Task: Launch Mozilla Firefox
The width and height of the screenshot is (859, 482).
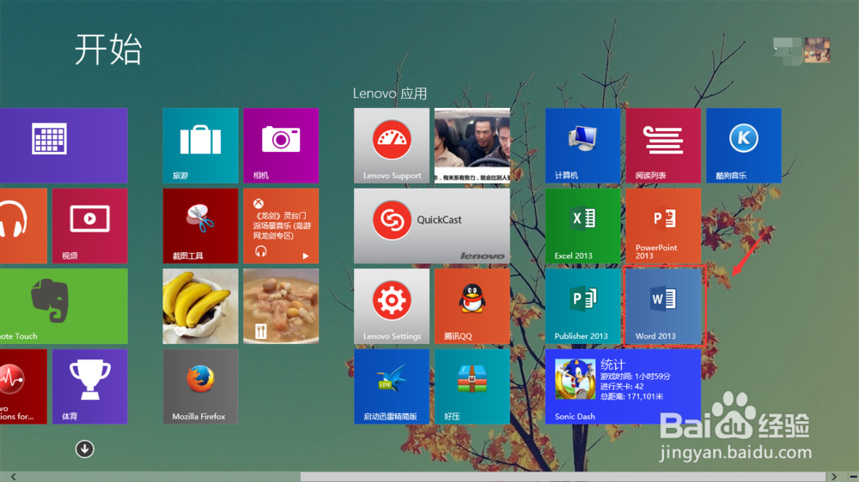Action: [x=200, y=387]
